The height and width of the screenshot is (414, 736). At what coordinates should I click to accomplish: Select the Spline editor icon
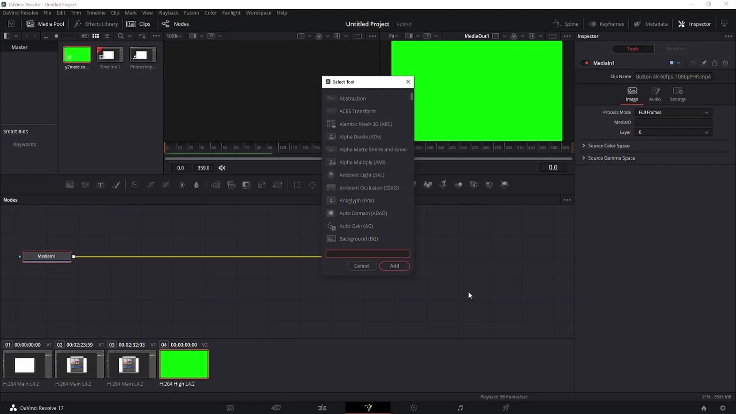click(x=557, y=24)
